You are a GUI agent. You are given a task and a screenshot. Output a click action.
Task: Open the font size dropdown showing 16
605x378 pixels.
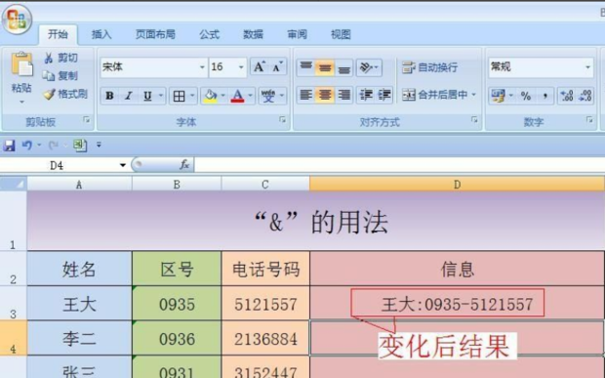pos(241,67)
